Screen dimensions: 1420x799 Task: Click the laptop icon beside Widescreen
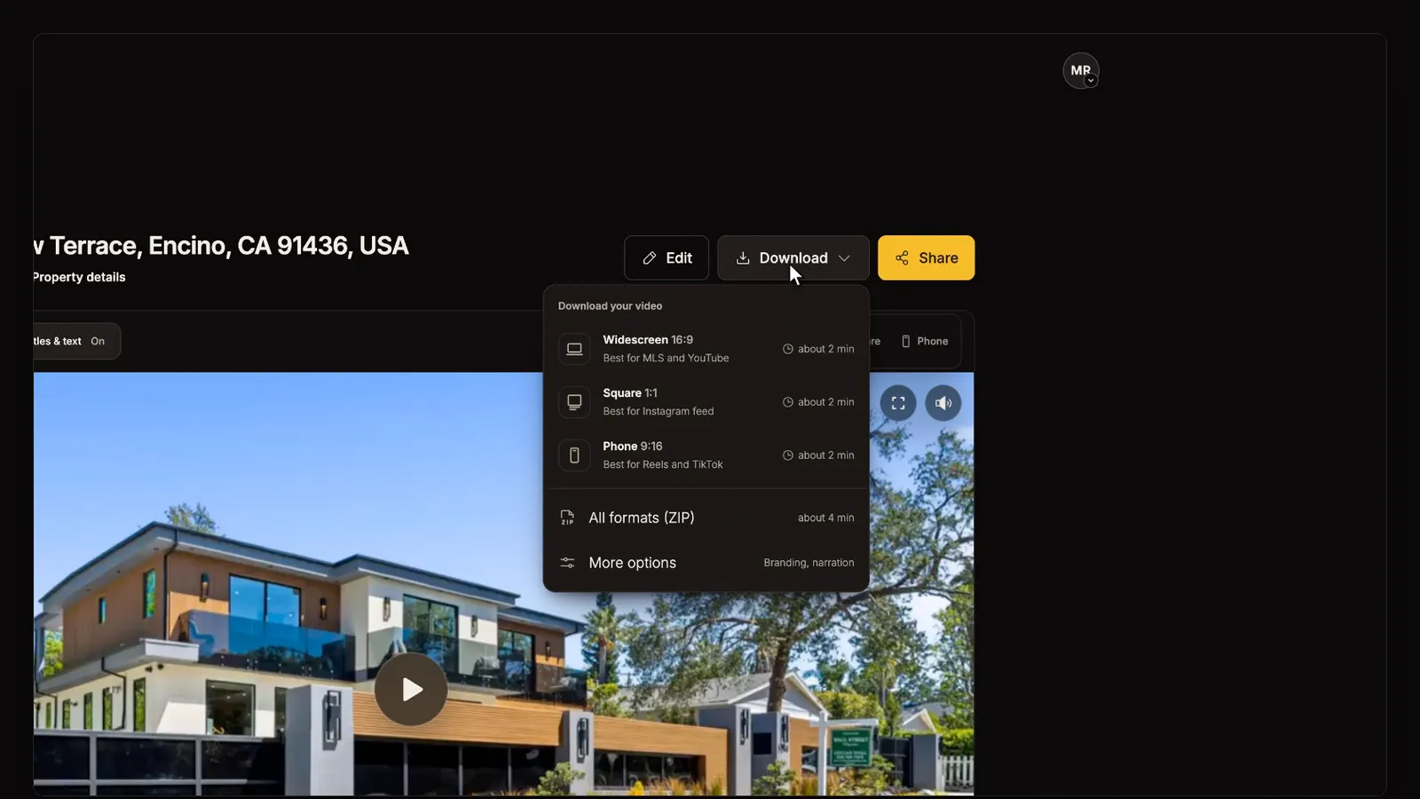pyautogui.click(x=574, y=349)
